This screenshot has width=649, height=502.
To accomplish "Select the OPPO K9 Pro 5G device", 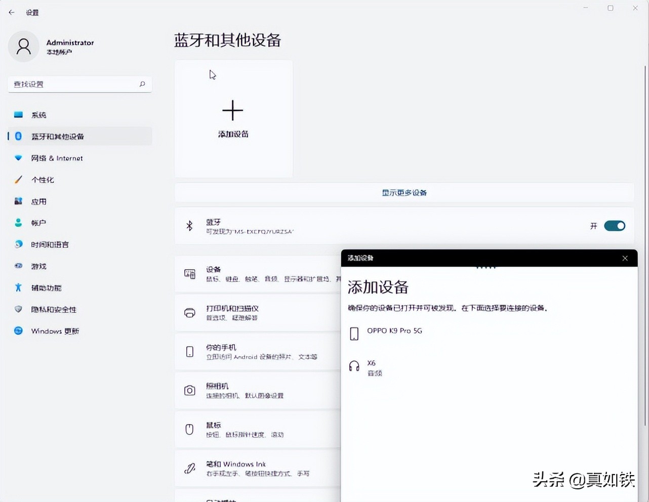I will tap(395, 332).
